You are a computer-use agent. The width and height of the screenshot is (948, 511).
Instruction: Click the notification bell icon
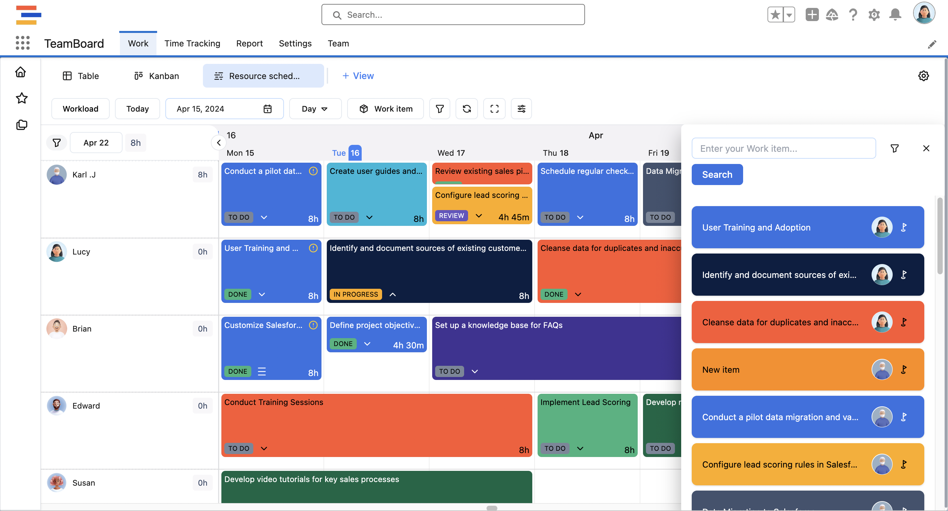(895, 15)
